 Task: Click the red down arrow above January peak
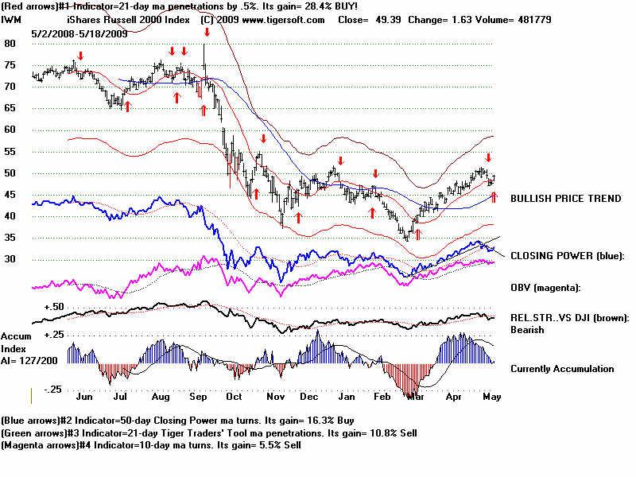tap(339, 161)
